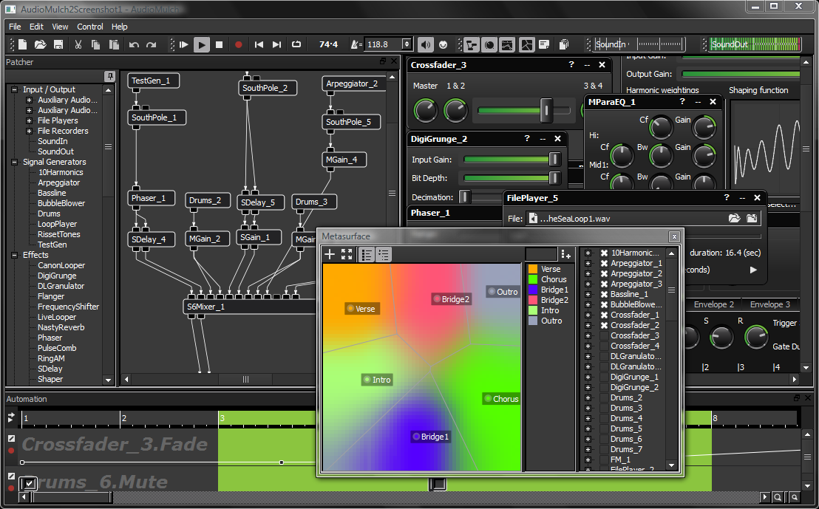
Task: Toggle the Patcher pane toolbar icon
Action: pos(471,45)
